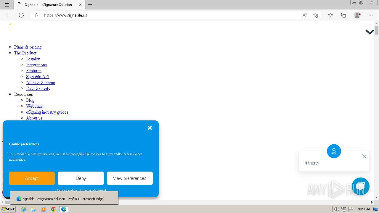Click the scroll down arrow

[x=377, y=197]
